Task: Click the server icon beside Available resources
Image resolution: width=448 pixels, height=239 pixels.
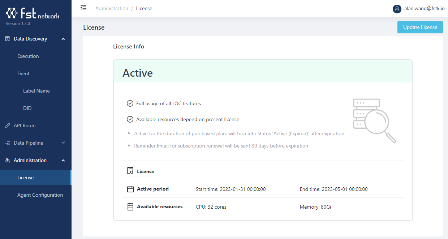Action: [x=130, y=207]
